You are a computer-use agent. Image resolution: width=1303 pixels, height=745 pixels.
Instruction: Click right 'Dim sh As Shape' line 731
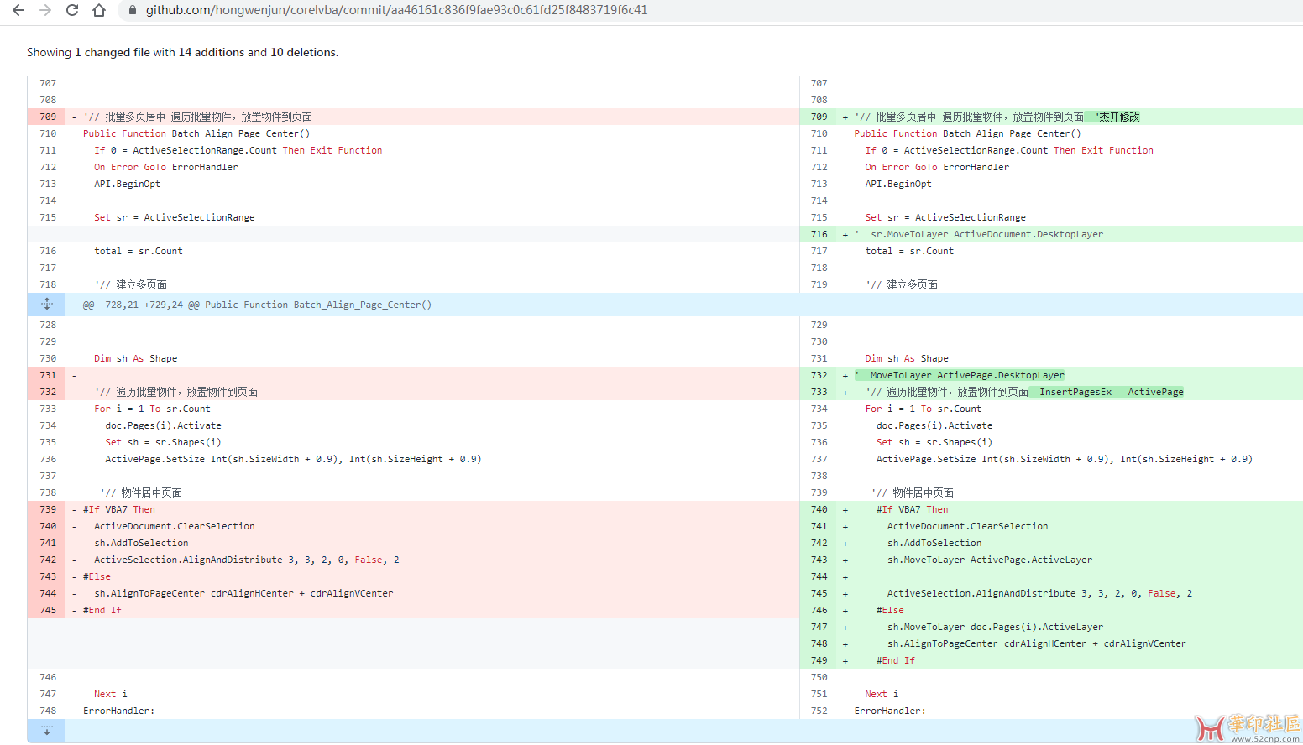tap(907, 358)
